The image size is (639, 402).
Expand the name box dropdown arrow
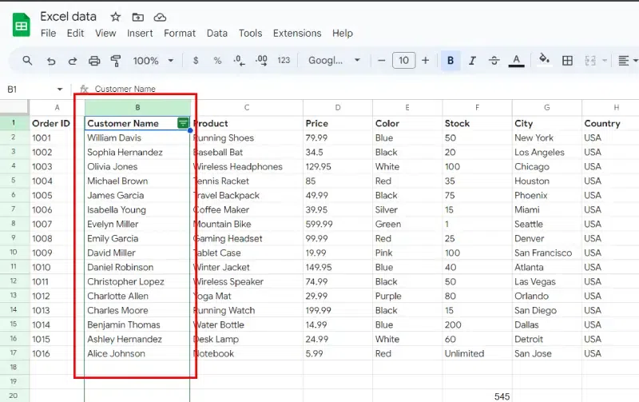tap(59, 90)
